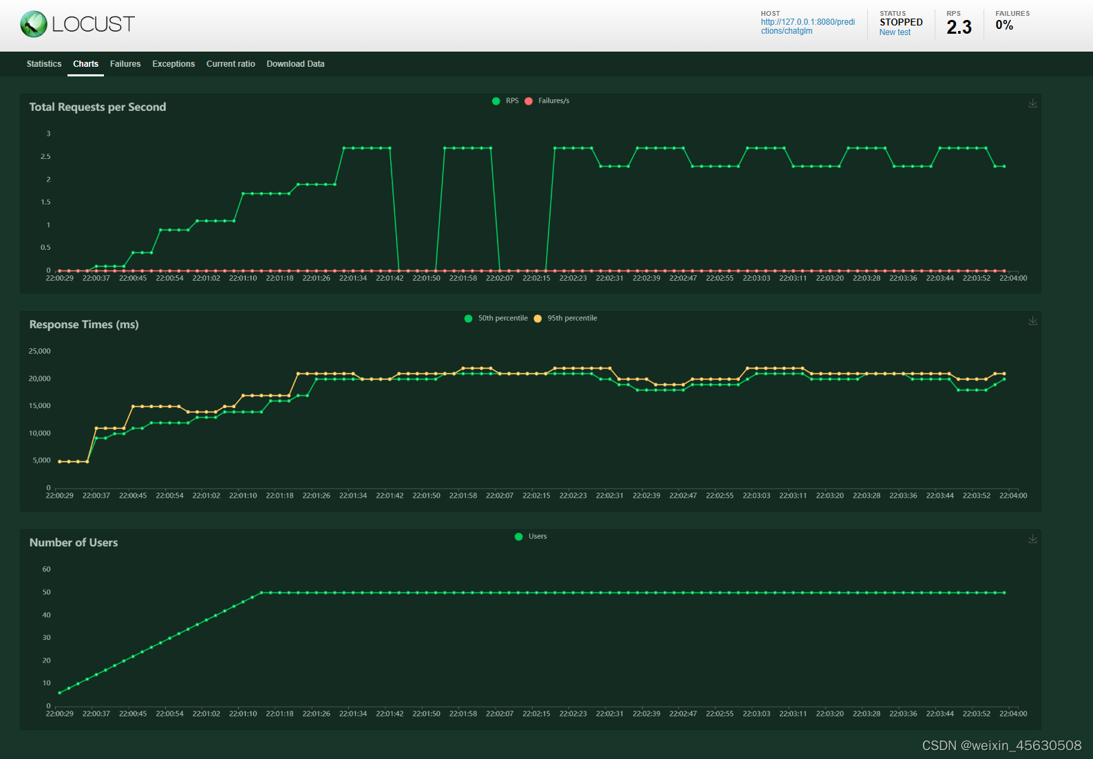Click the LOCUST wordmark in header

click(x=93, y=24)
